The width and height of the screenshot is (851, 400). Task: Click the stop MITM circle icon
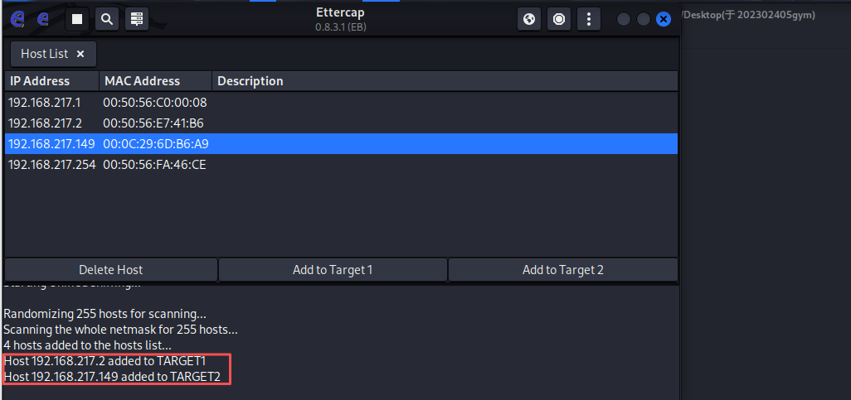[x=559, y=19]
